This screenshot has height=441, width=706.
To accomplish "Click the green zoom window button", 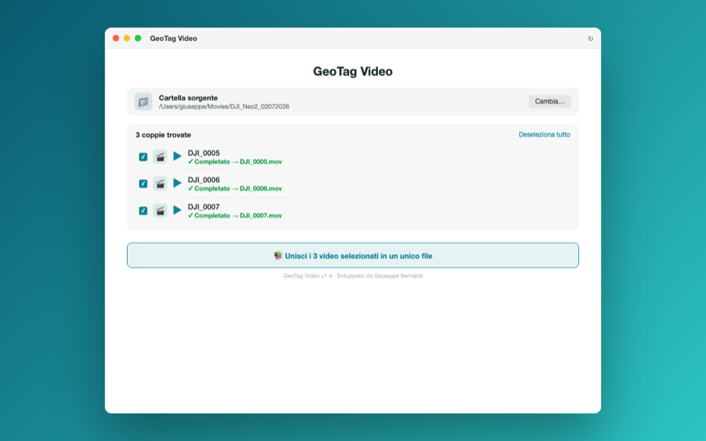I will click(138, 38).
